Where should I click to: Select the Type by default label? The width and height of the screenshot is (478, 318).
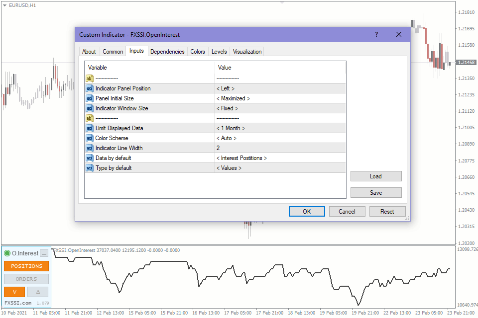114,168
